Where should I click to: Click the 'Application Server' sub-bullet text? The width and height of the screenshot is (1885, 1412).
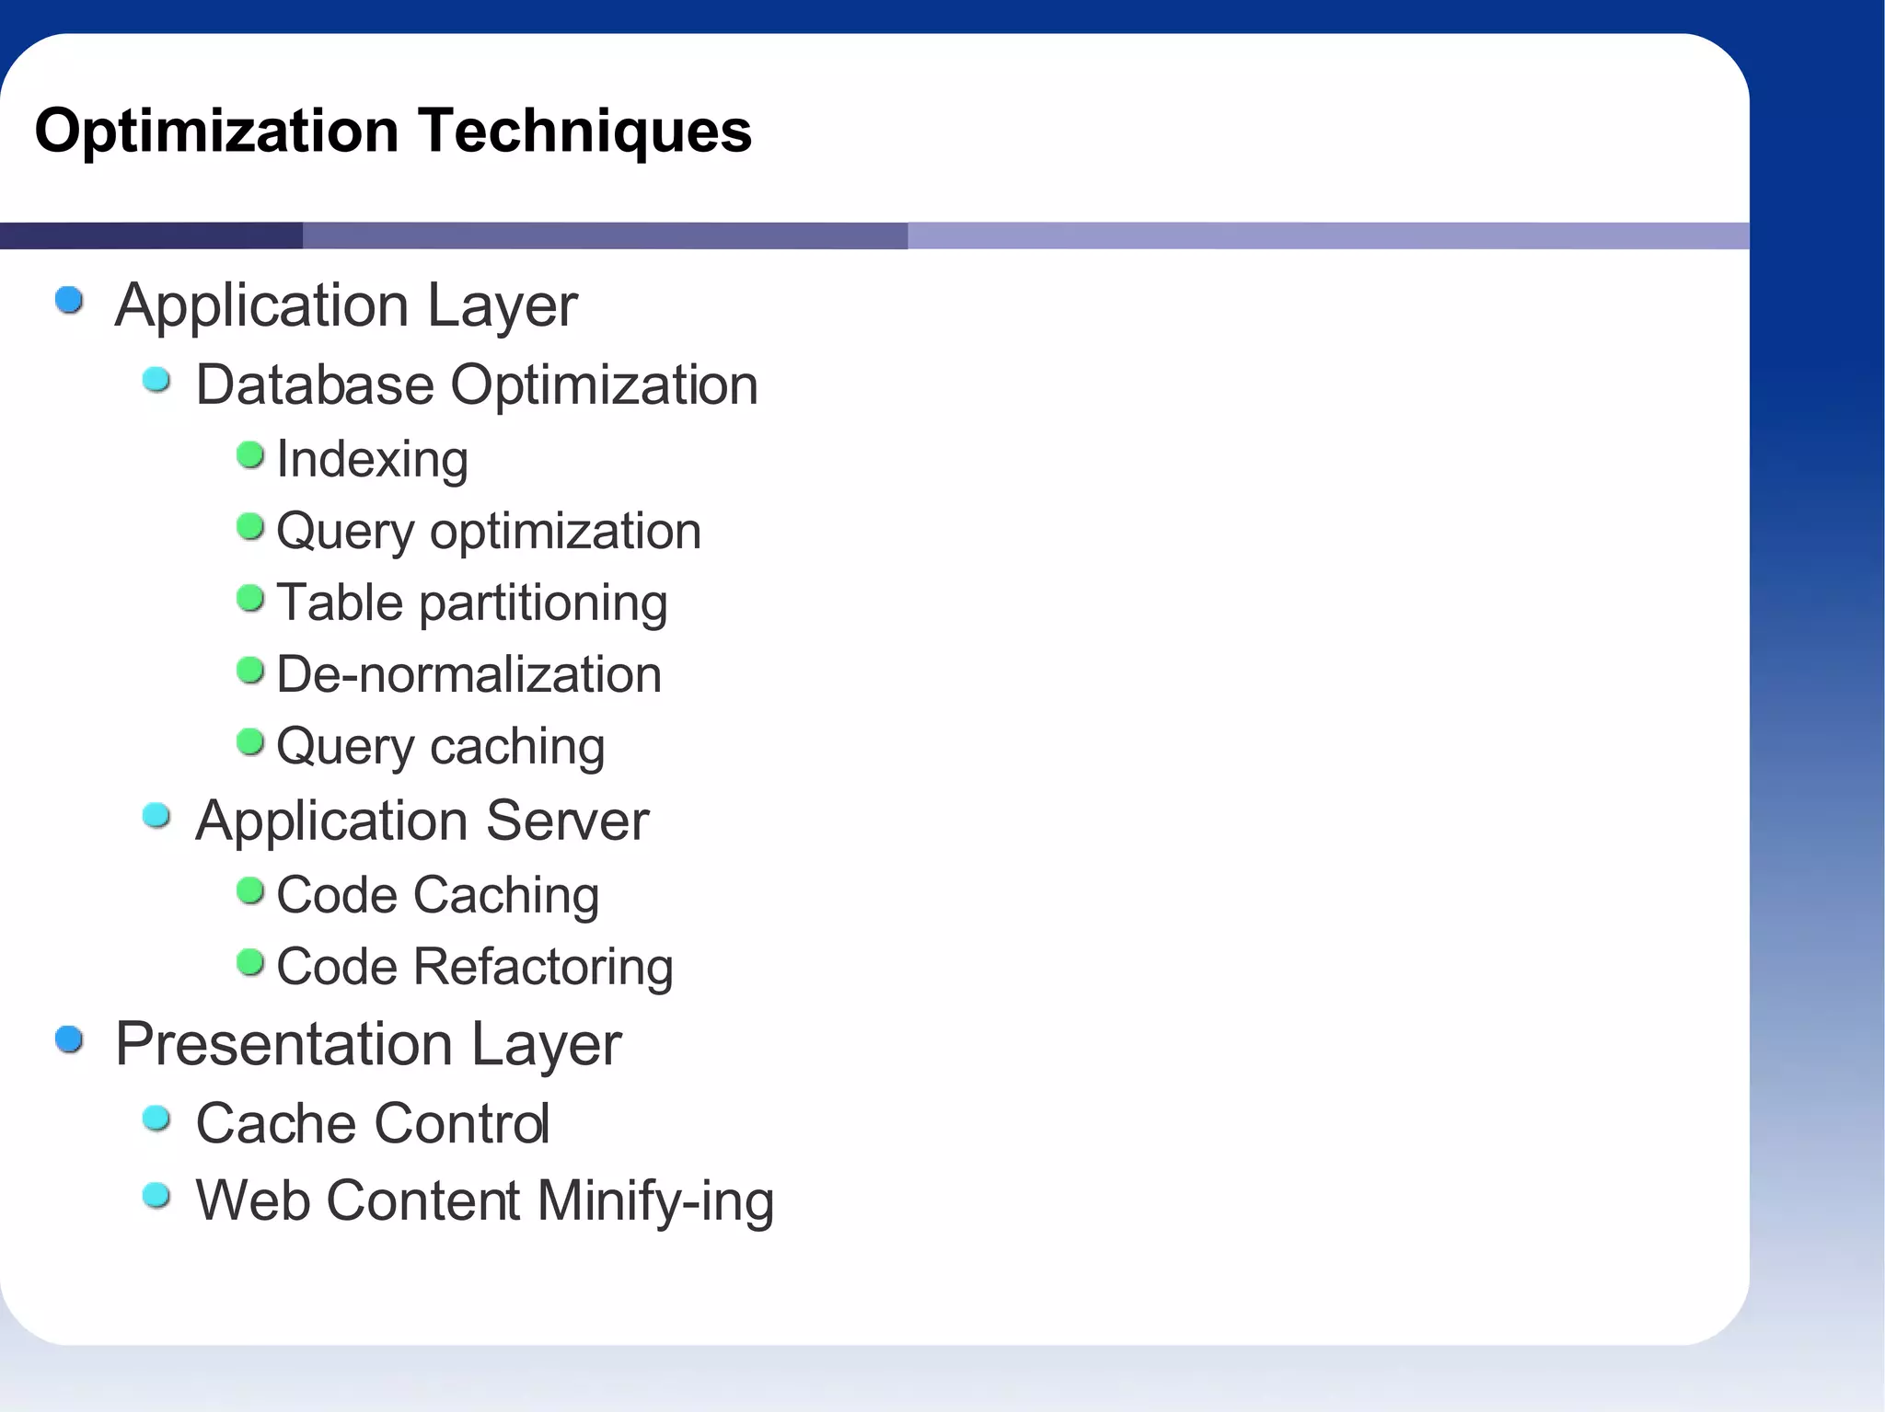[422, 821]
